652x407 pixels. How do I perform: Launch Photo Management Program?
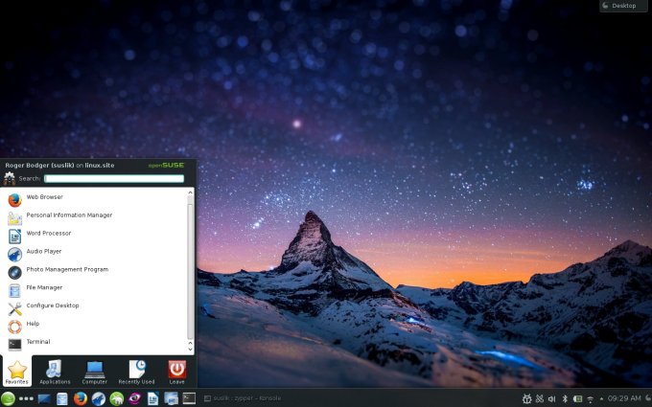[x=94, y=272]
